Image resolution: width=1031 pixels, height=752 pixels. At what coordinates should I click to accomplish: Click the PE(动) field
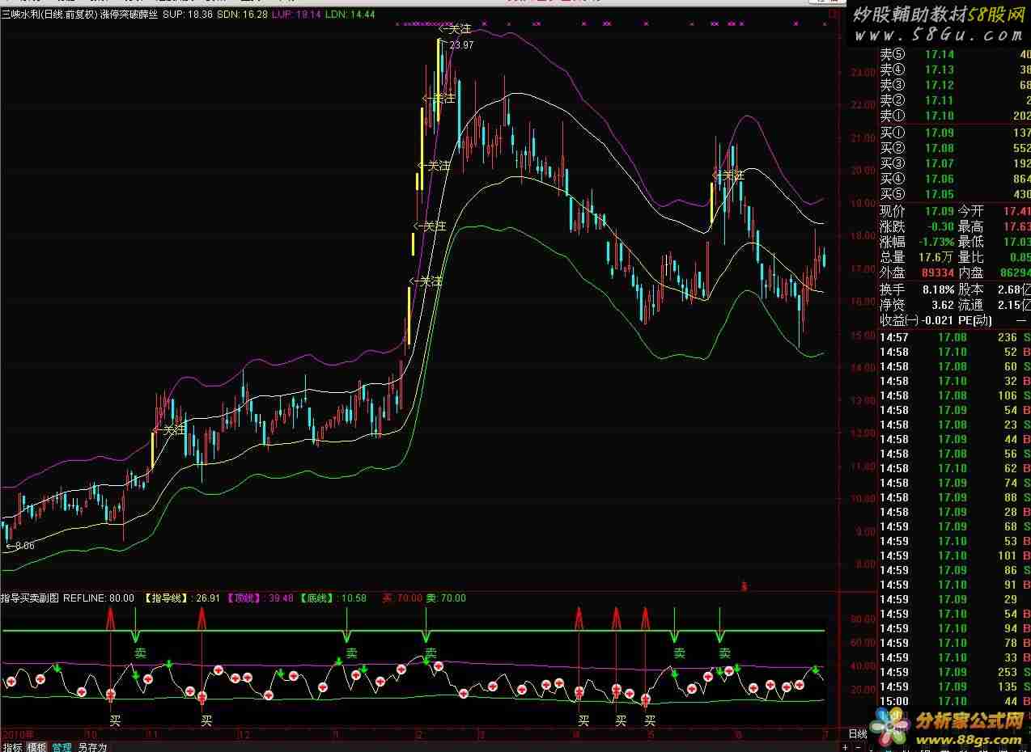(x=975, y=320)
